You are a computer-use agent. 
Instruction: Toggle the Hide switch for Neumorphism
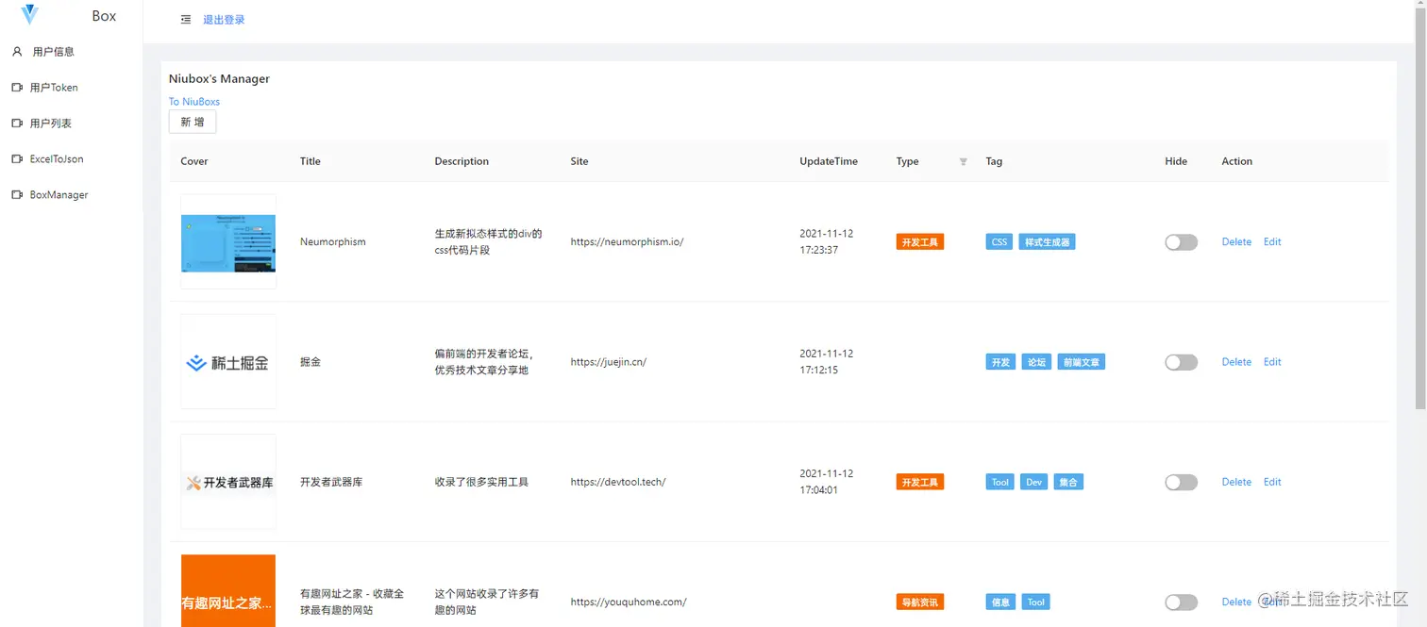[1181, 242]
